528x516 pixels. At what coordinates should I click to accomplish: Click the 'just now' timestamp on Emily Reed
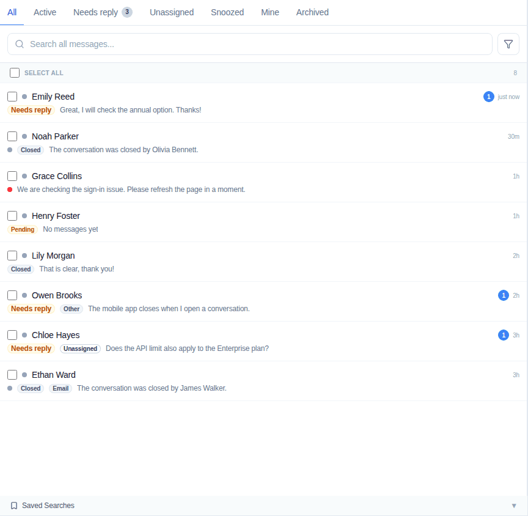click(x=508, y=97)
